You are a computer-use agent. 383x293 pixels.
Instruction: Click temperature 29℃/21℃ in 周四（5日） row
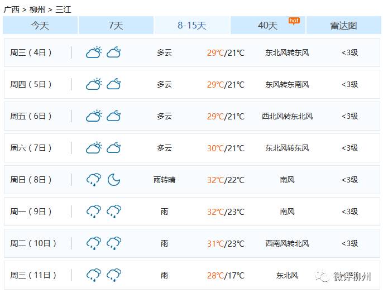click(226, 84)
